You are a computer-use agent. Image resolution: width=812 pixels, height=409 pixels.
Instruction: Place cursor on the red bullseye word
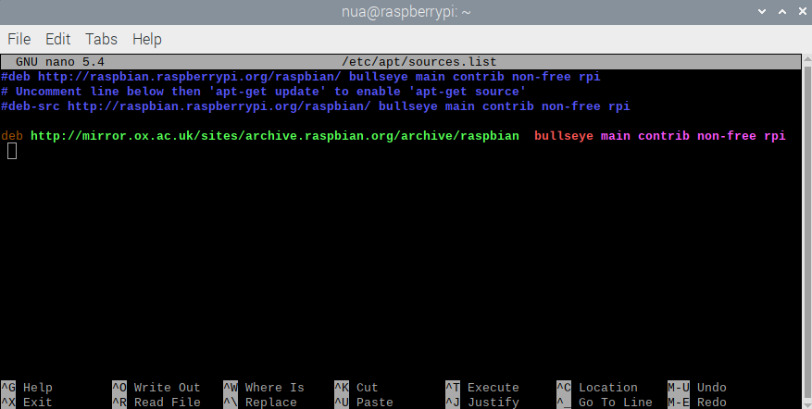[563, 136]
